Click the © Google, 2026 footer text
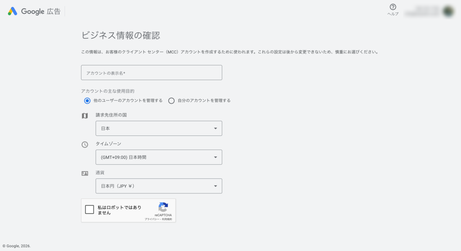The width and height of the screenshot is (461, 251). [x=17, y=246]
